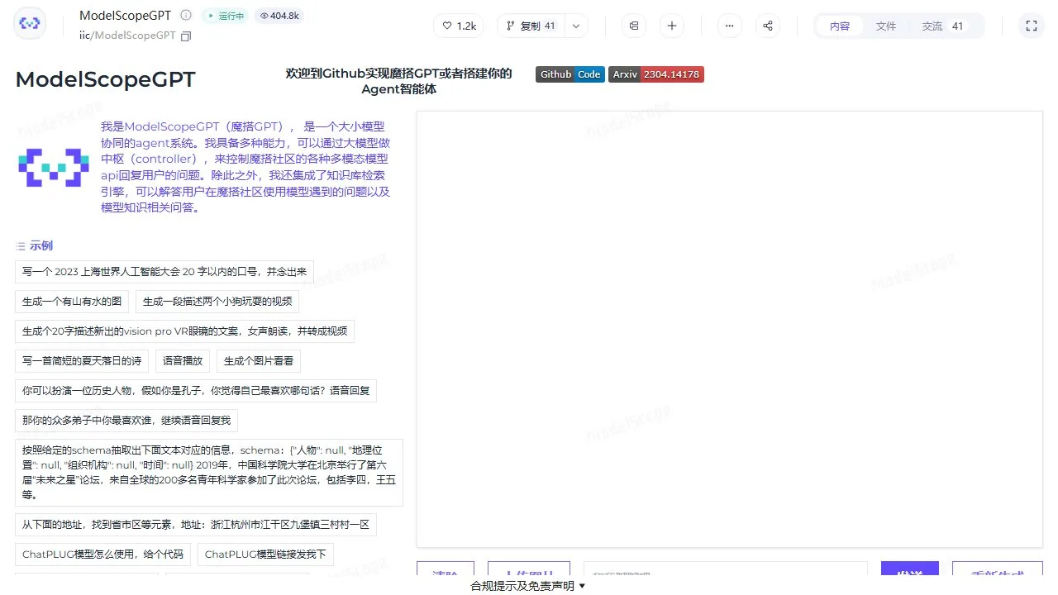Expand the 合规提示及免责声明 disclaimer
Screen dimensions: 1058x595
tap(528, 586)
